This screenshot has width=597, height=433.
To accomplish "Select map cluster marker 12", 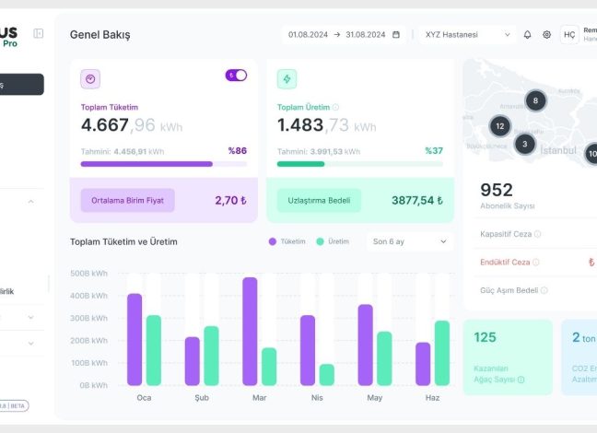I will [500, 126].
